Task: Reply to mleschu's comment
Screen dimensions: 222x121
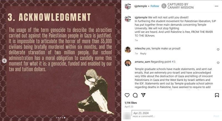Action: point(143,53)
